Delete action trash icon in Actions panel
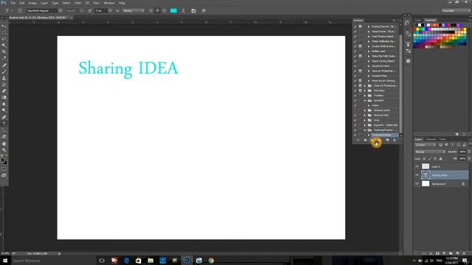472x265 pixels. pos(395,140)
